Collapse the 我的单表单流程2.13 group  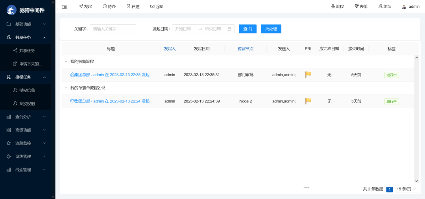[66, 88]
